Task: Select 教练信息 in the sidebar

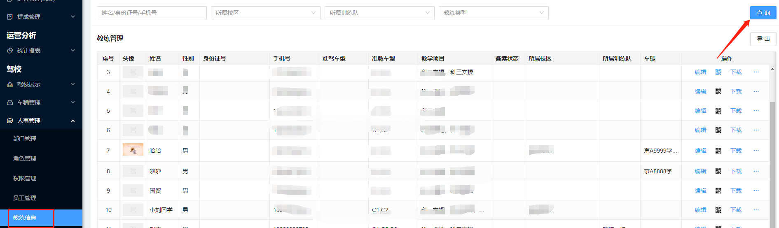Action: (x=41, y=218)
